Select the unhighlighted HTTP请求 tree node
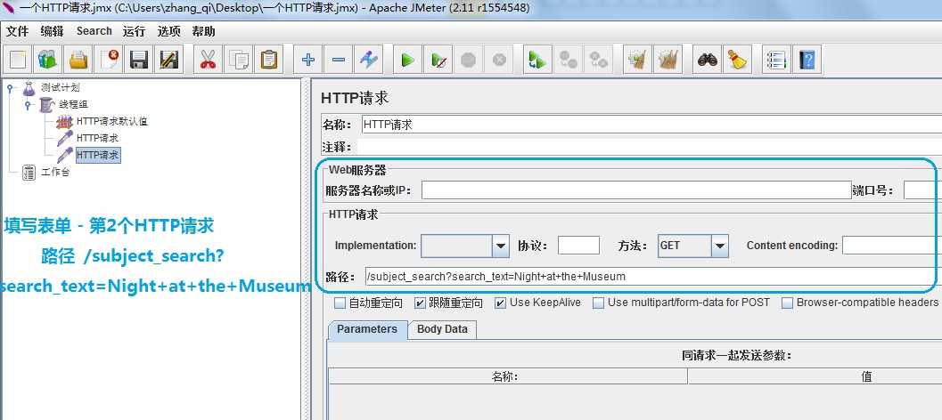 pyautogui.click(x=97, y=138)
